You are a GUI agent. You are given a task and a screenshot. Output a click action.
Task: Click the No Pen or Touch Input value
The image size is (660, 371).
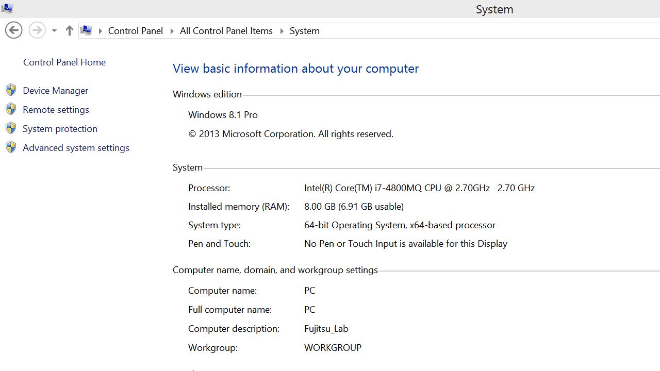point(406,244)
